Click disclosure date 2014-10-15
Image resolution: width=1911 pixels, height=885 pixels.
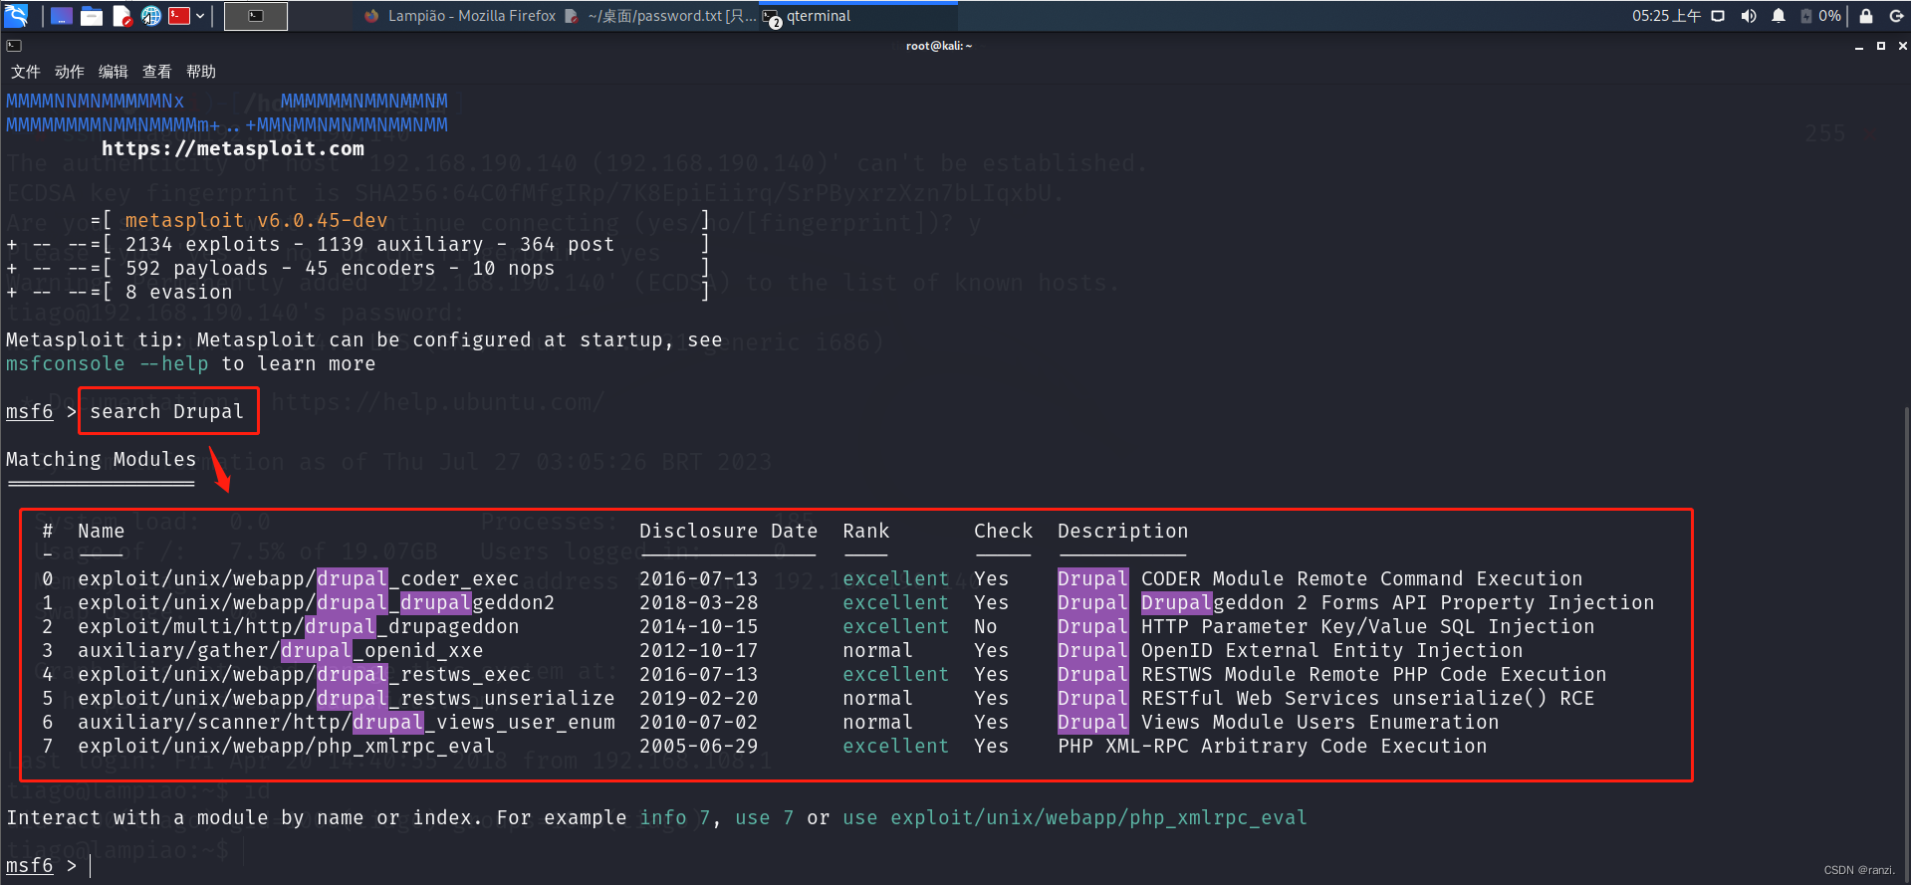699,626
